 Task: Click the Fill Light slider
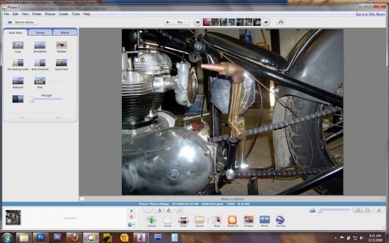(47, 99)
